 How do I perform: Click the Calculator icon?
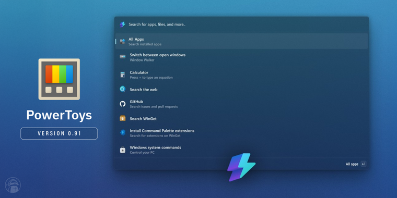pos(123,75)
